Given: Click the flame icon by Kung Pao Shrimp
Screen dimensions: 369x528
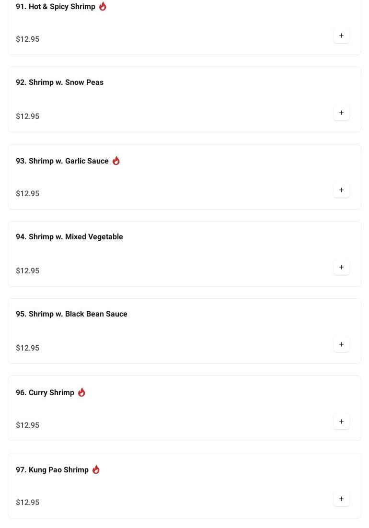Looking at the screenshot, I should (x=96, y=469).
